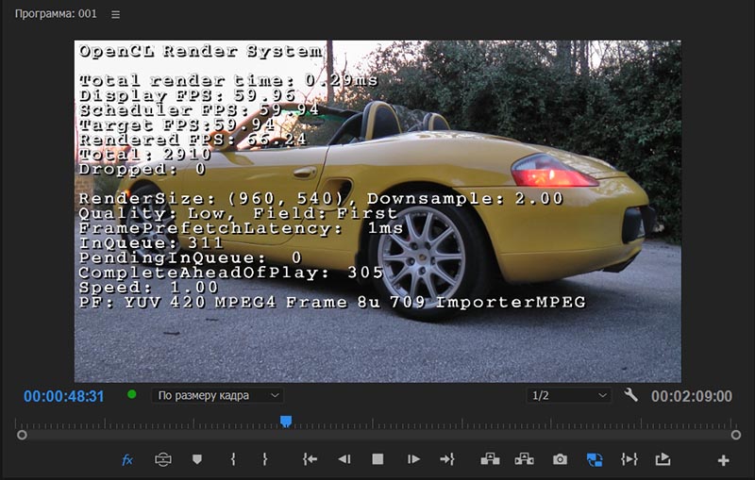Export frame with the camera icon
This screenshot has height=480, width=755.
[x=560, y=460]
